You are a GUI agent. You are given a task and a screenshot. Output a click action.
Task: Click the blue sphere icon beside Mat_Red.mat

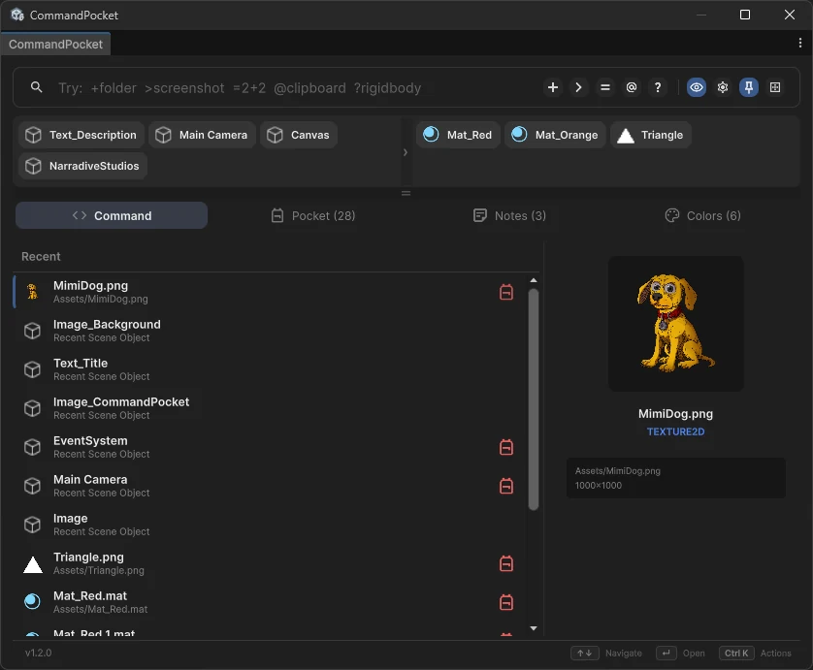point(32,601)
